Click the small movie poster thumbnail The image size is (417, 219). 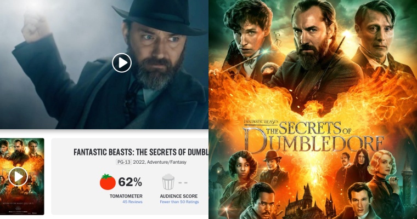22,176
